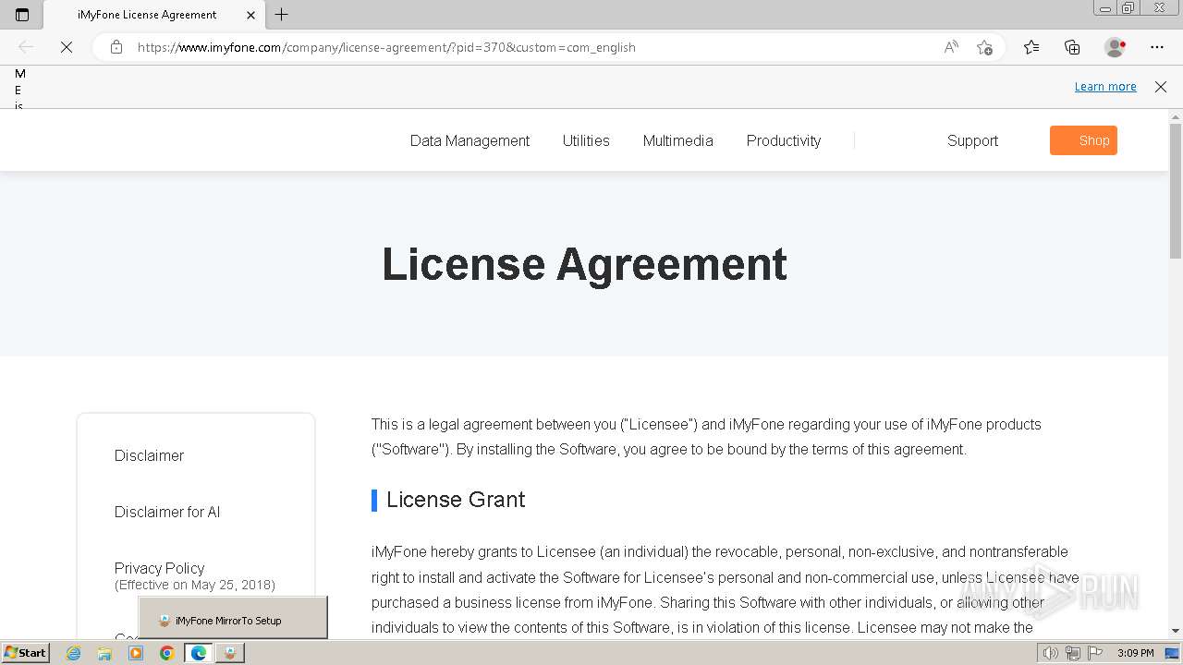Switch to Microsoft Edge taskbar button

coord(199,653)
